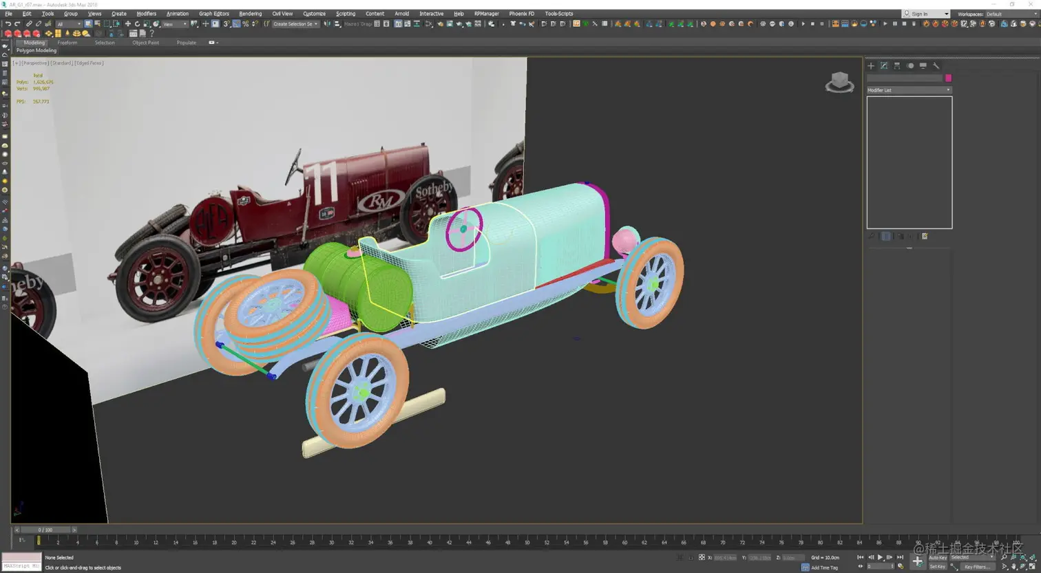Open the Rendering menu
The image size is (1041, 573).
tap(250, 14)
